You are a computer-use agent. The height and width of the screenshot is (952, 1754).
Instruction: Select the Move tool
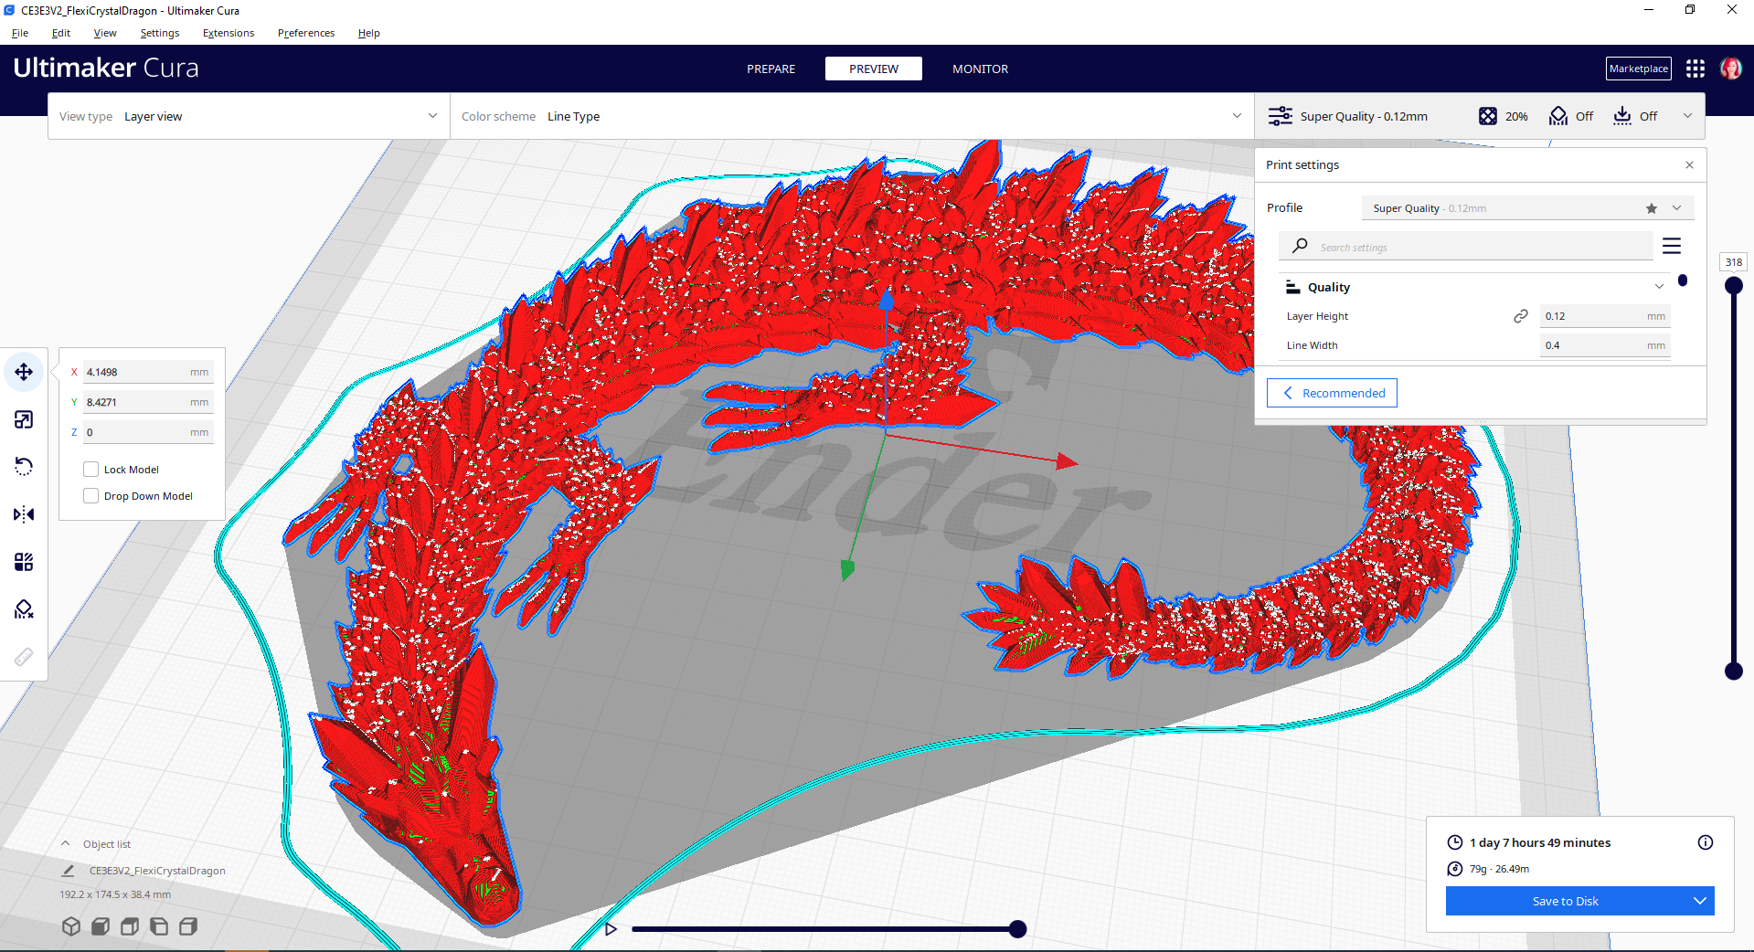[23, 372]
